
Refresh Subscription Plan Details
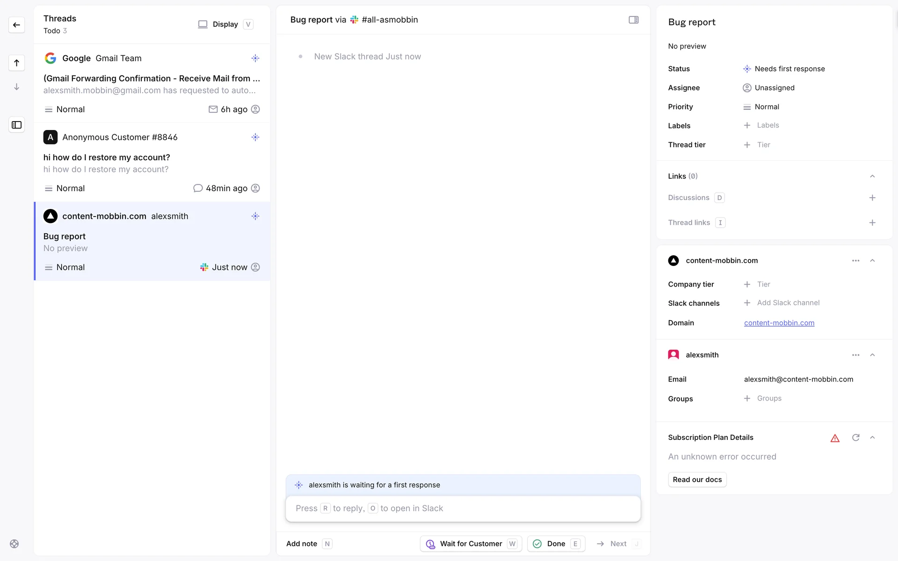pos(855,438)
